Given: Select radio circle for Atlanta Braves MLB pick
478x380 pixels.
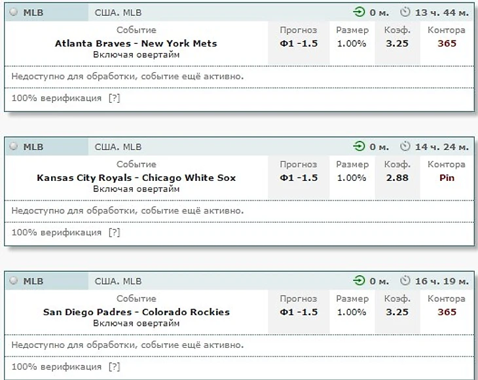Looking at the screenshot, I should 13,12.
